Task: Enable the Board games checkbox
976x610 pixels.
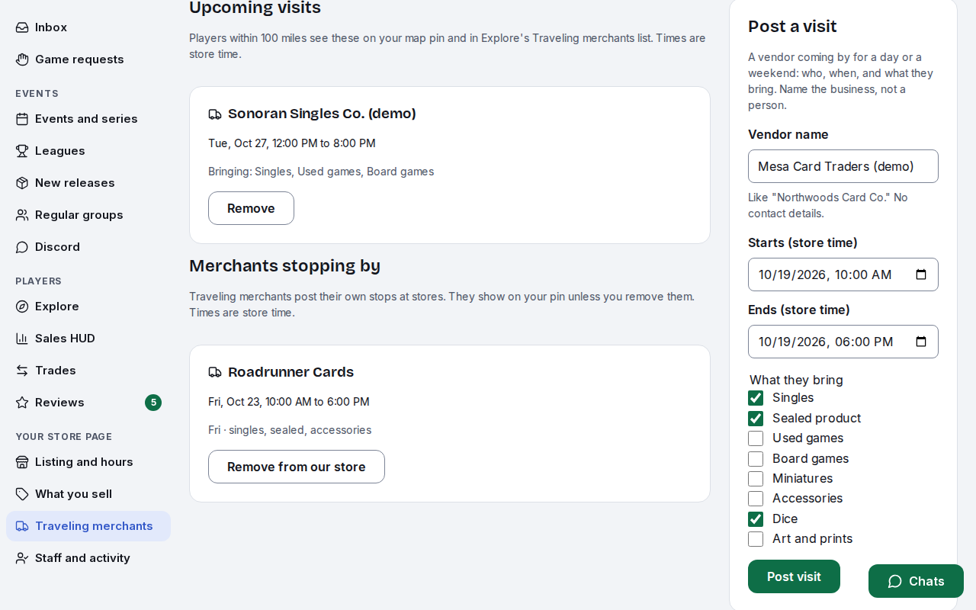Action: (756, 459)
